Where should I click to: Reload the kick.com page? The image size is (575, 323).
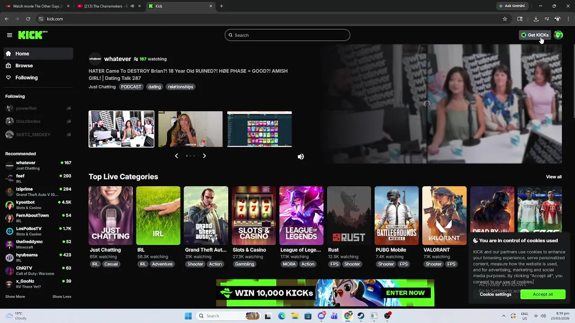(x=28, y=19)
